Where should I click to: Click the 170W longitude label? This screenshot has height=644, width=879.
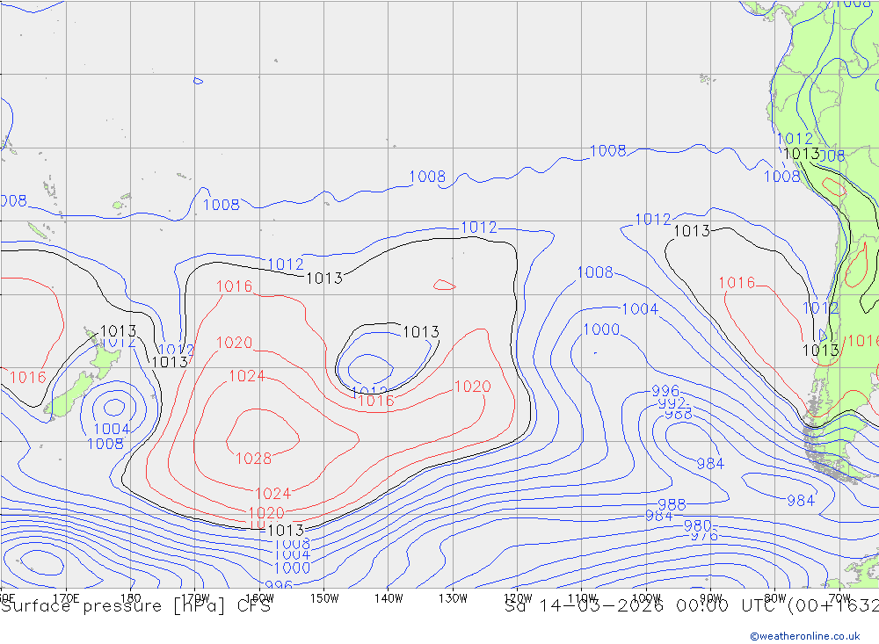click(196, 598)
